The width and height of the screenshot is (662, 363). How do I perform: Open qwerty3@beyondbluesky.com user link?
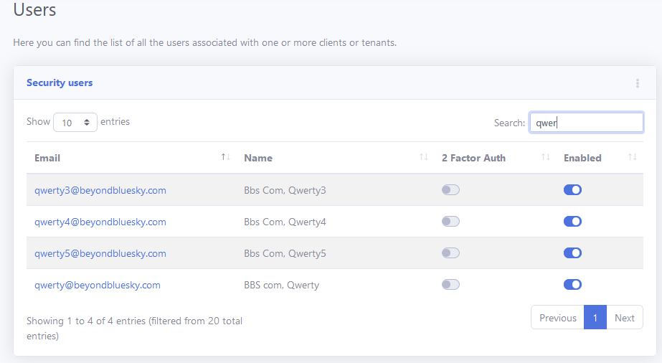click(100, 190)
